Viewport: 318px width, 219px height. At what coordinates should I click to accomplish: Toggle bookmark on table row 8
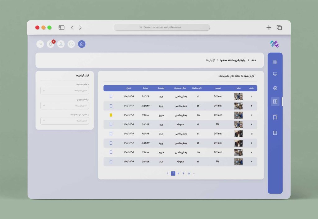111,162
